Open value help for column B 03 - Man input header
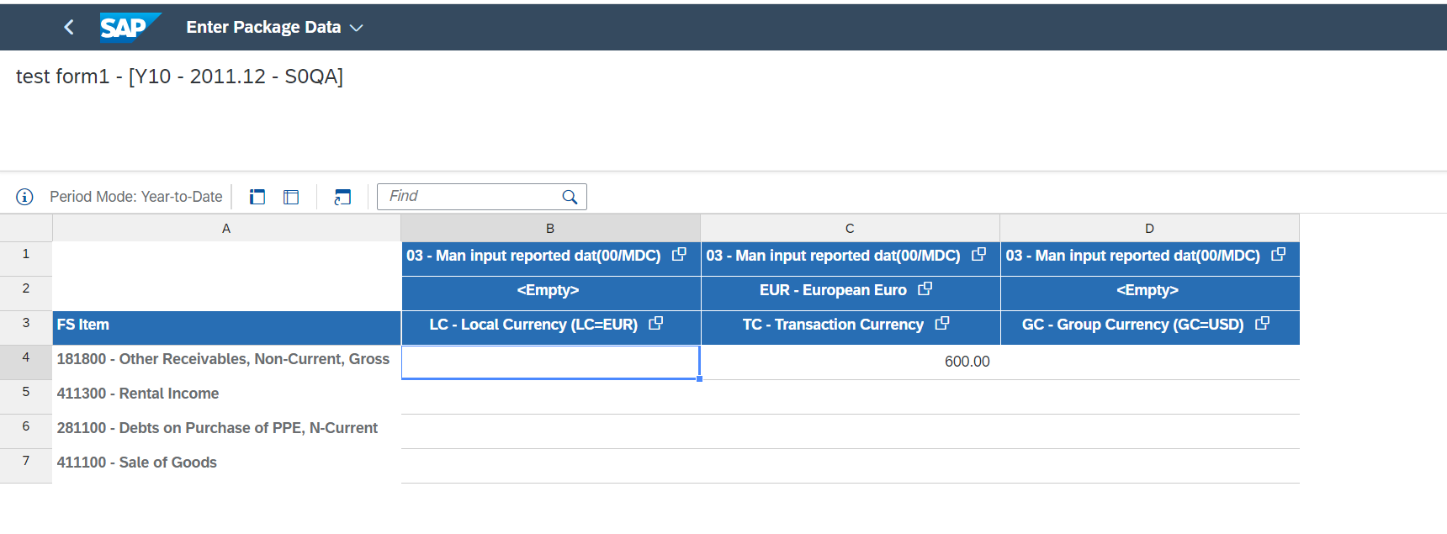The image size is (1447, 534). click(679, 255)
